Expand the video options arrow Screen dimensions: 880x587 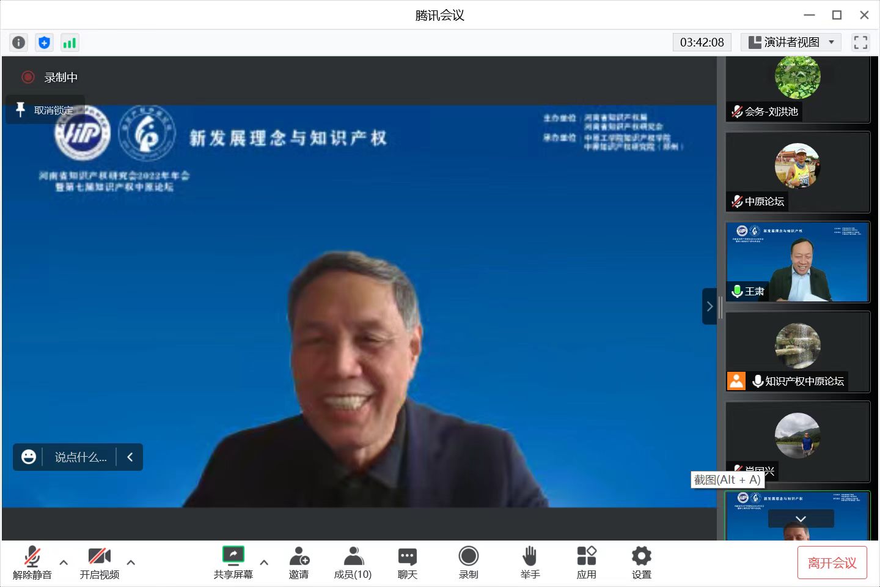point(131,562)
